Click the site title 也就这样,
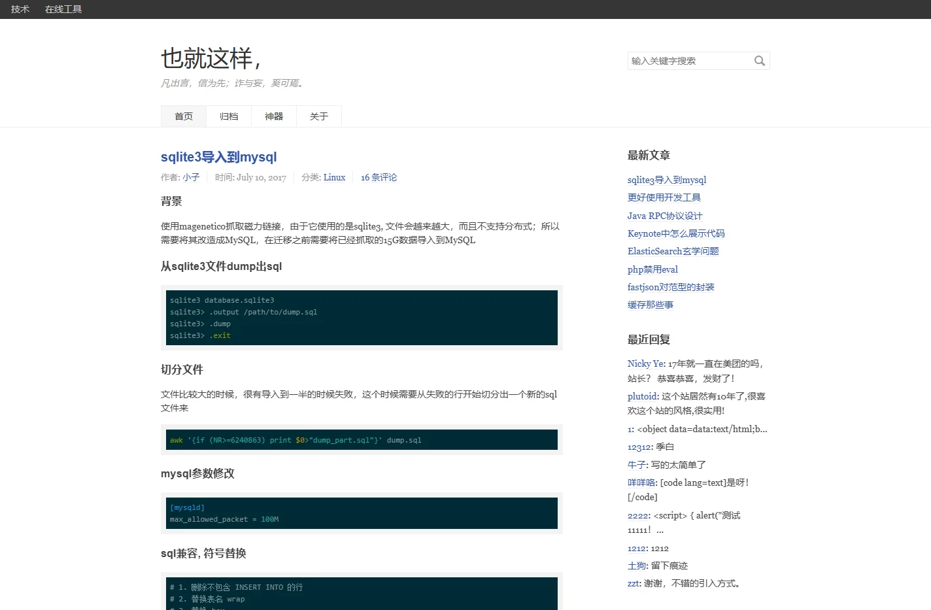931x610 pixels. point(211,58)
